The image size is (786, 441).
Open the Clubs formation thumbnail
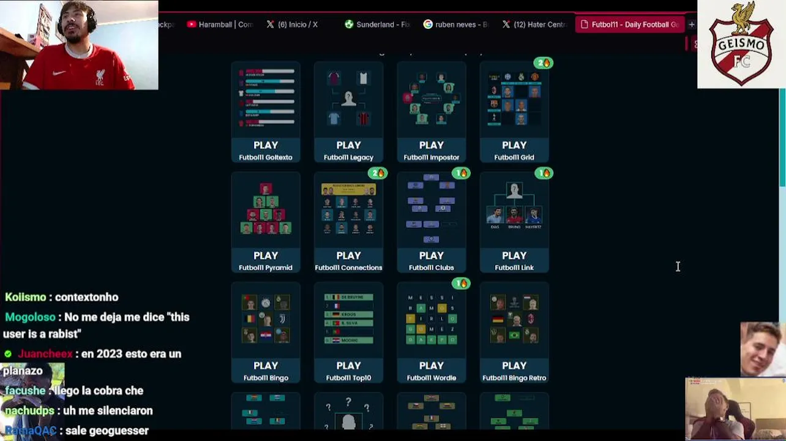click(x=432, y=208)
